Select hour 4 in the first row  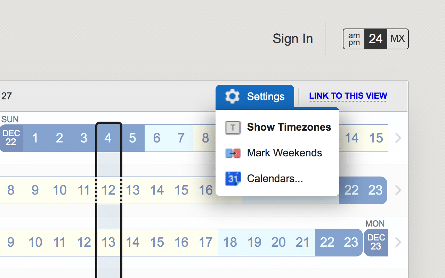[108, 138]
